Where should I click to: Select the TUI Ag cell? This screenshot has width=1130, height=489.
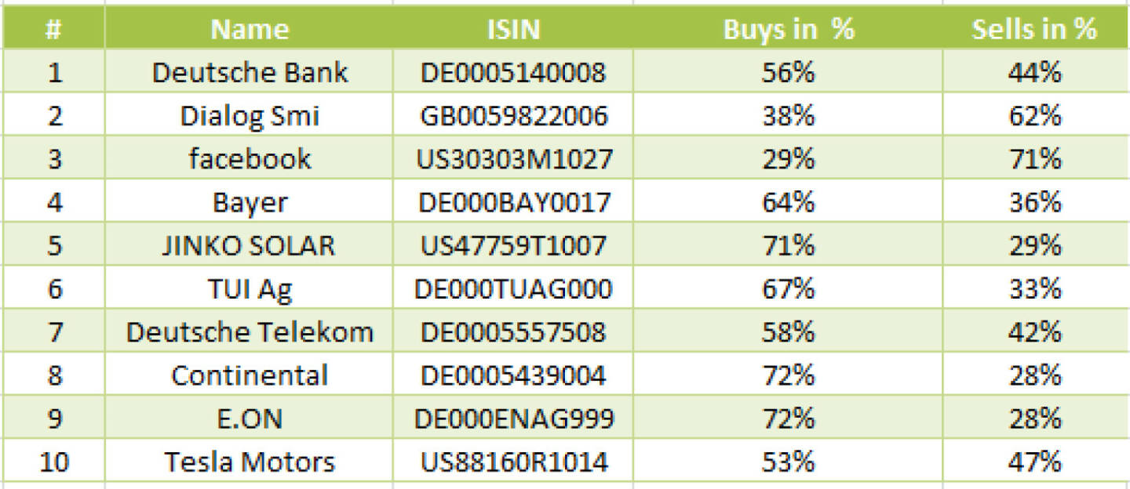point(249,288)
